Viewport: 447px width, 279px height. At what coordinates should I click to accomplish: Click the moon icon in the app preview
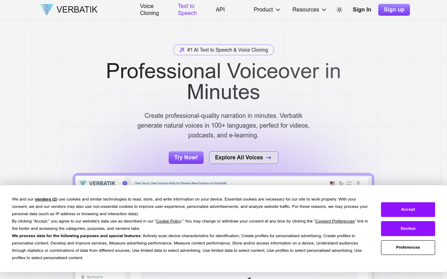click(341, 183)
